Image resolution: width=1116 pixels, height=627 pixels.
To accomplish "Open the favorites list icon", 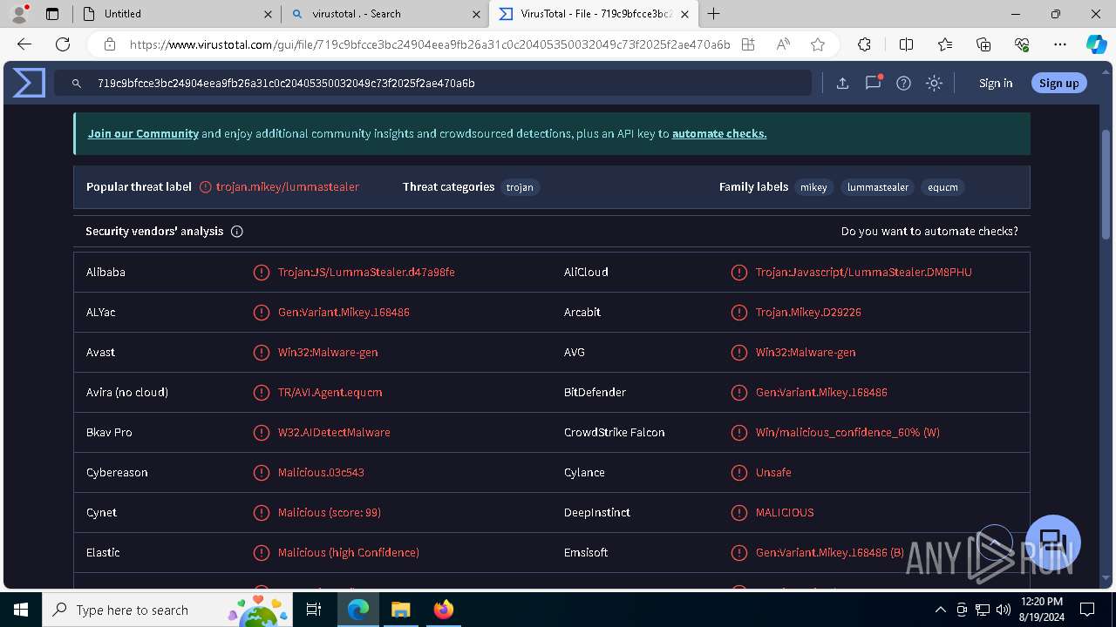I will (945, 44).
